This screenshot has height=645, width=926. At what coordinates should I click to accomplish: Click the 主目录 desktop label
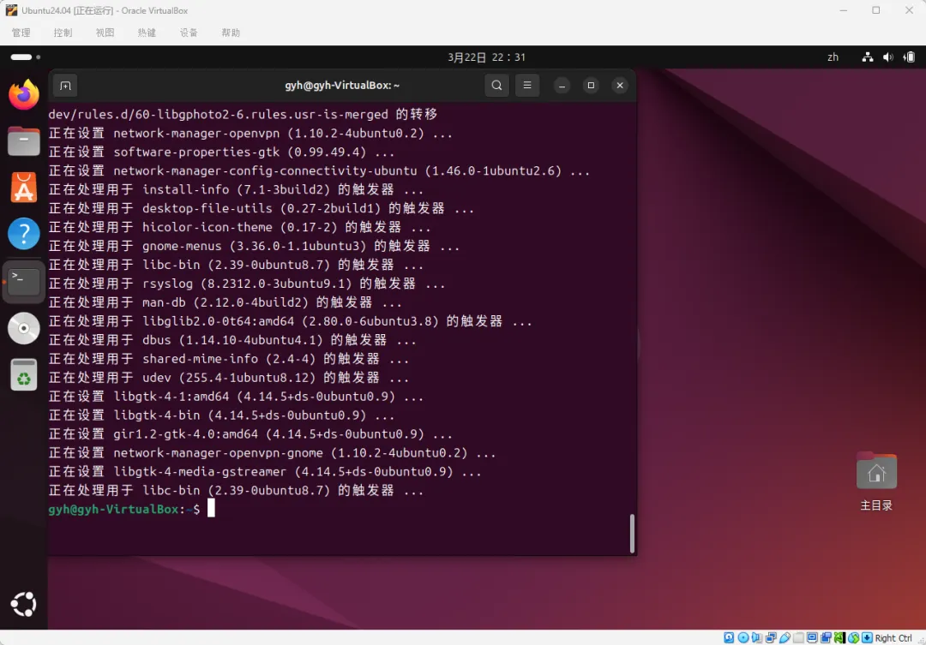click(875, 505)
